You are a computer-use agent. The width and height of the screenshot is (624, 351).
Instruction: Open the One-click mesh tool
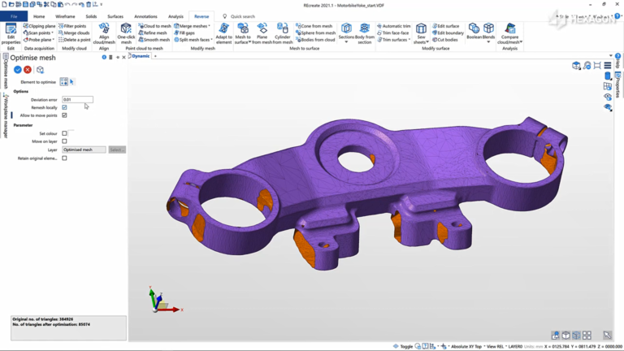(126, 33)
